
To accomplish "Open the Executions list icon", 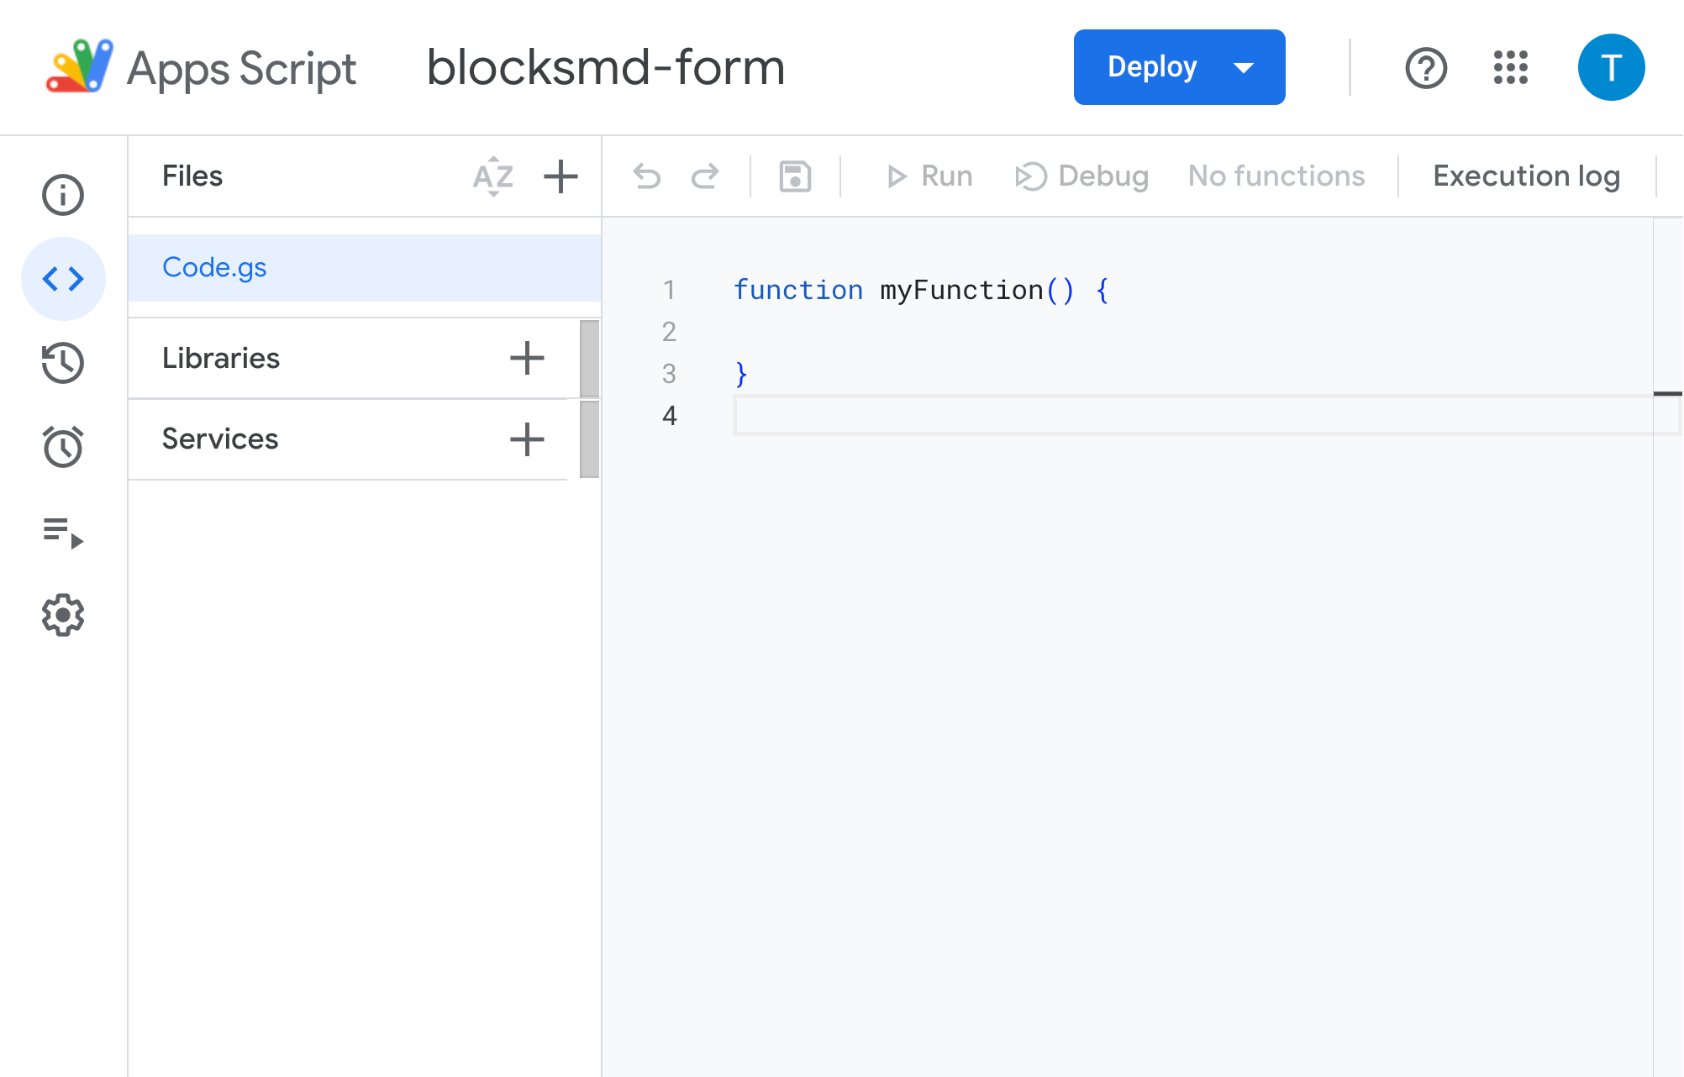I will (x=63, y=532).
